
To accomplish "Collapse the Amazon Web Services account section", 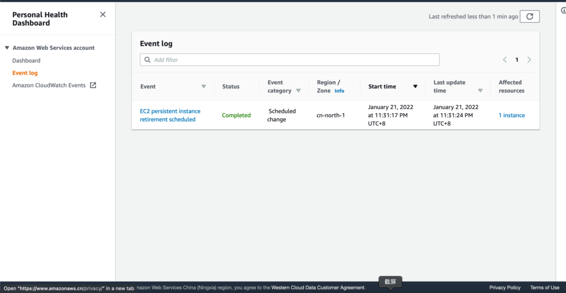I will pos(7,48).
